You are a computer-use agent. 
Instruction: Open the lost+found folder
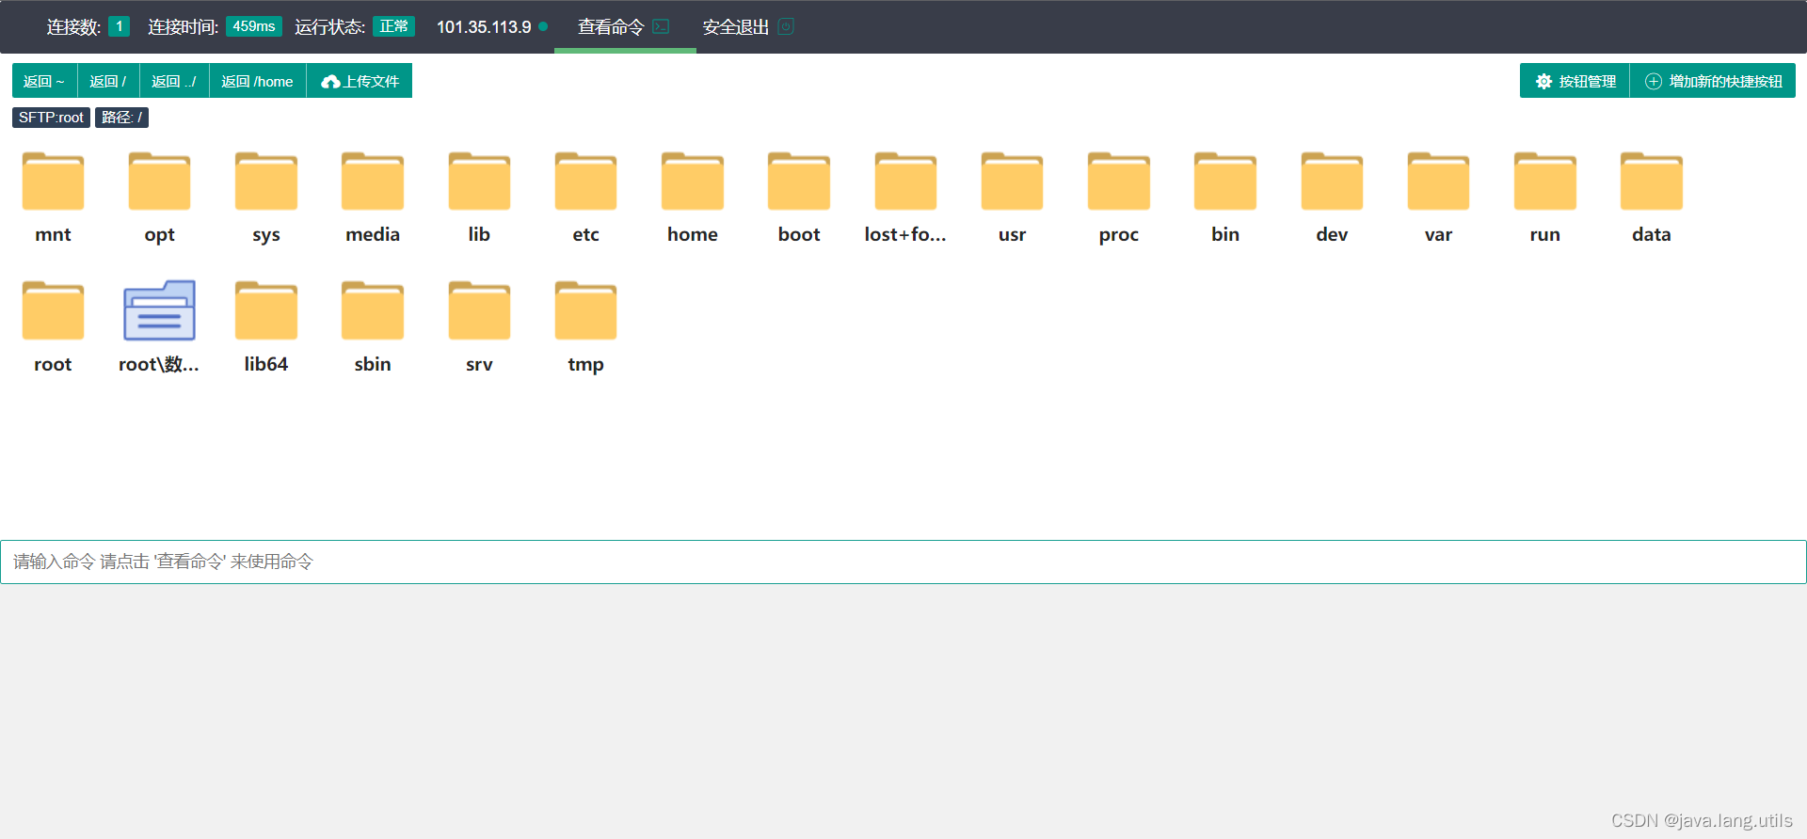point(905,182)
